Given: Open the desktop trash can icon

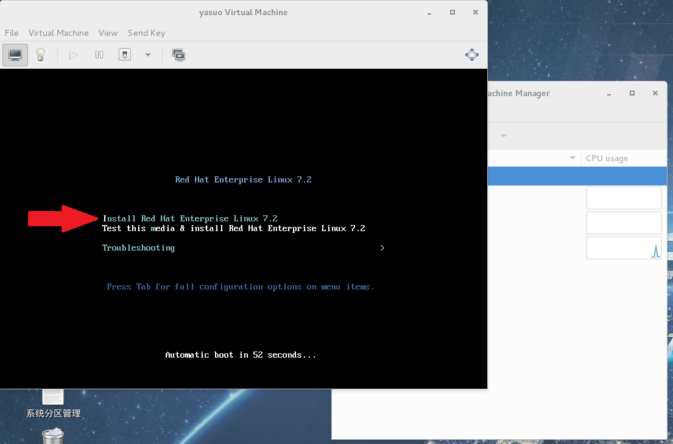Looking at the screenshot, I should tap(53, 436).
